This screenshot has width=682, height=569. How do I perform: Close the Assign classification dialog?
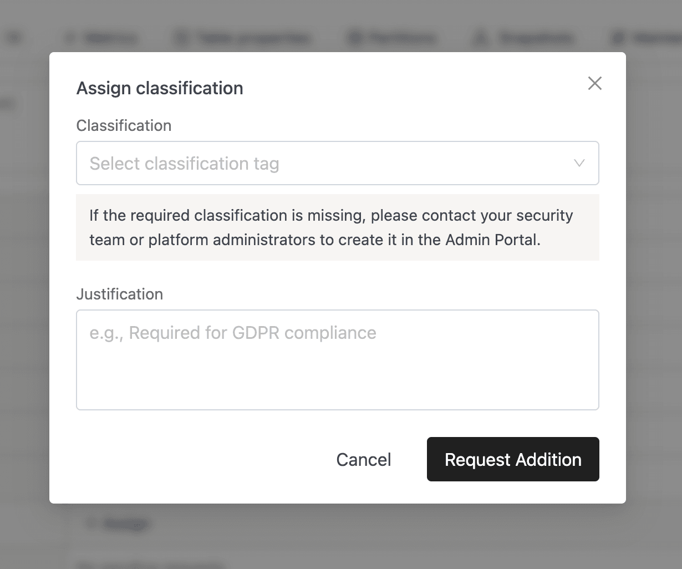click(x=594, y=83)
